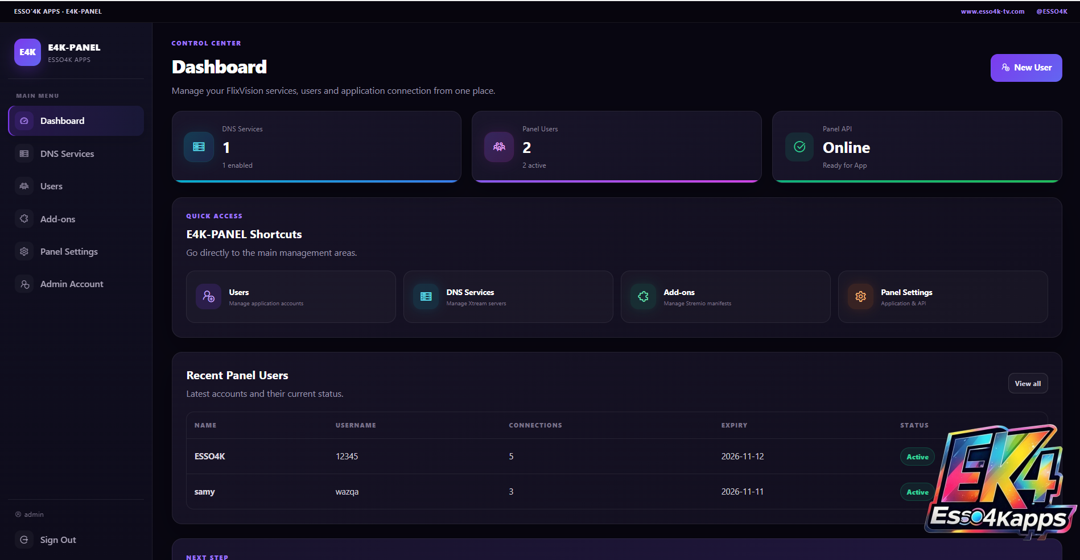Click the "1 enabled" DNS services text

[237, 165]
